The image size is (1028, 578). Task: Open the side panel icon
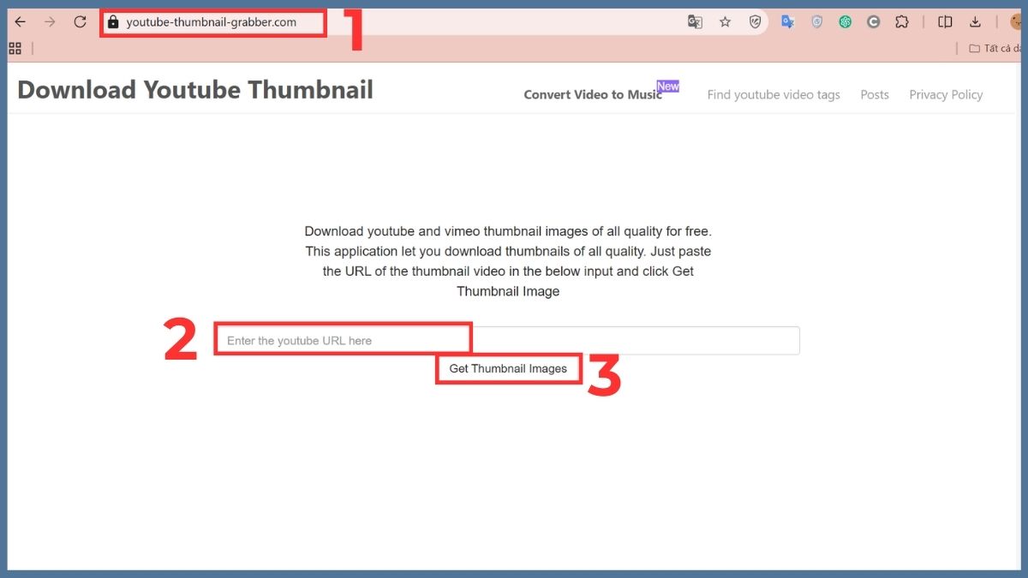[x=945, y=21]
